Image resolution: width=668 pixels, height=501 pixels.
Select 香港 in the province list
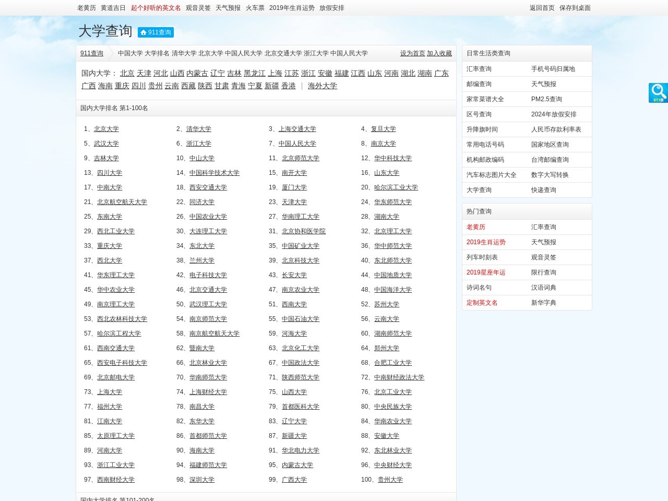288,86
